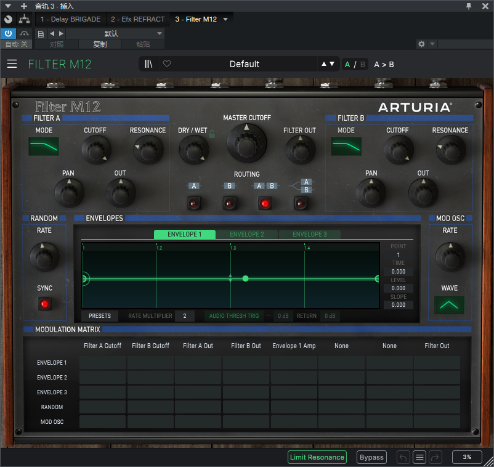Enable routing A only LED button
494x467 pixels.
(x=194, y=203)
